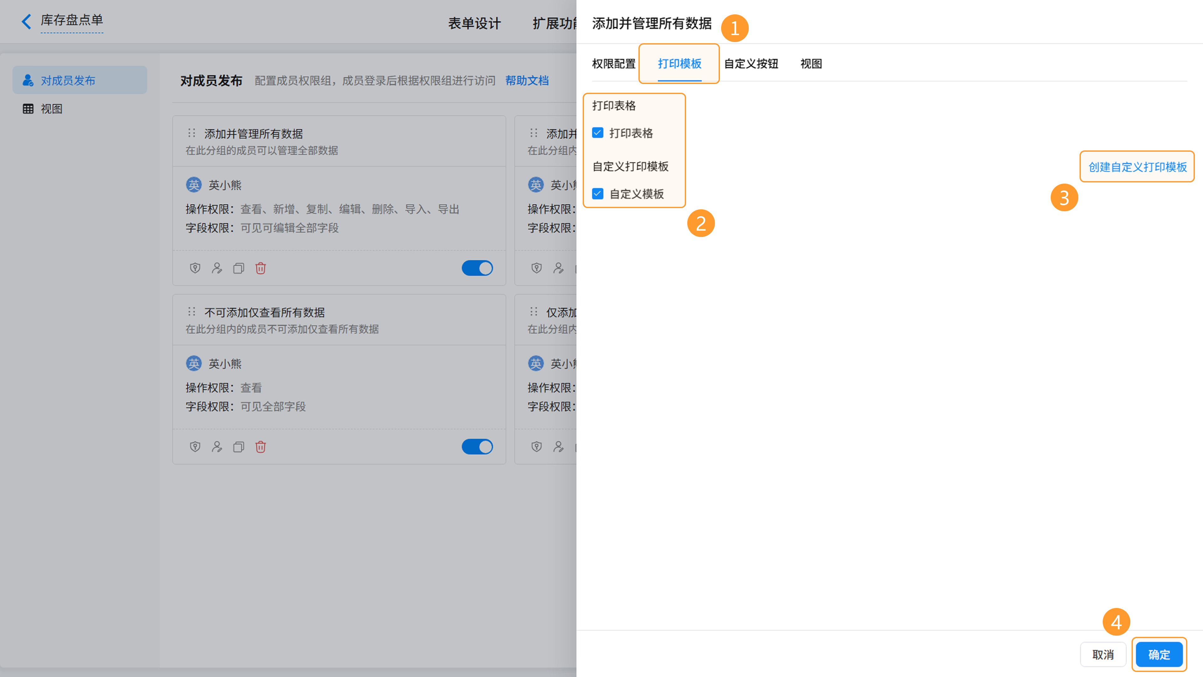Screen dimensions: 1203x677
Task: Open the 表单设计 top navigation item
Action: 474,24
